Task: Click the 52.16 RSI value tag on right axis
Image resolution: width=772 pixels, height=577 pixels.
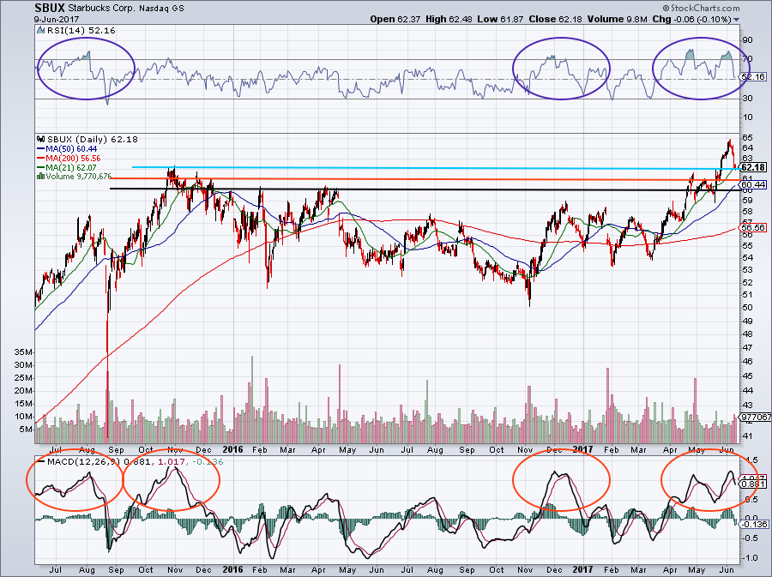Action: point(753,77)
